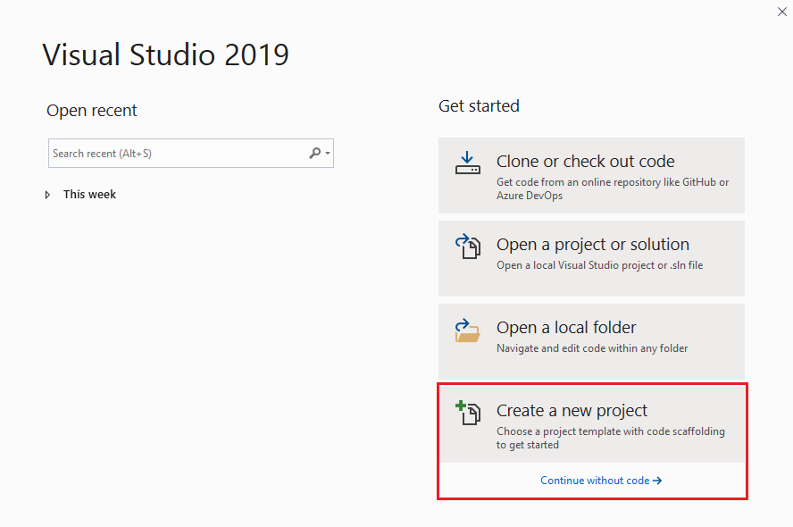Select the Open a local folder folder icon
This screenshot has height=527, width=793.
click(x=469, y=330)
